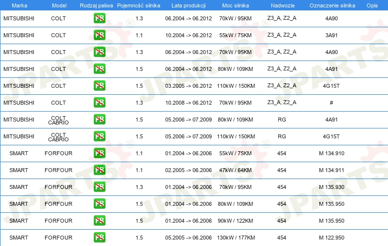Click engine code M 134.910

(331, 153)
